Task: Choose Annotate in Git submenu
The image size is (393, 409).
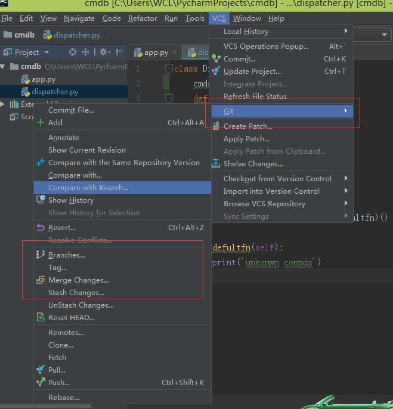Action: [x=122, y=138]
